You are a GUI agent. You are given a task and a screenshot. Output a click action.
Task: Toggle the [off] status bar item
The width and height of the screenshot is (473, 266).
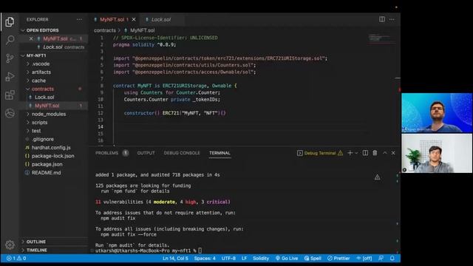click(364, 258)
